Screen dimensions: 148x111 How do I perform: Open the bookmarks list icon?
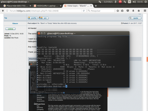[x=122, y=11]
